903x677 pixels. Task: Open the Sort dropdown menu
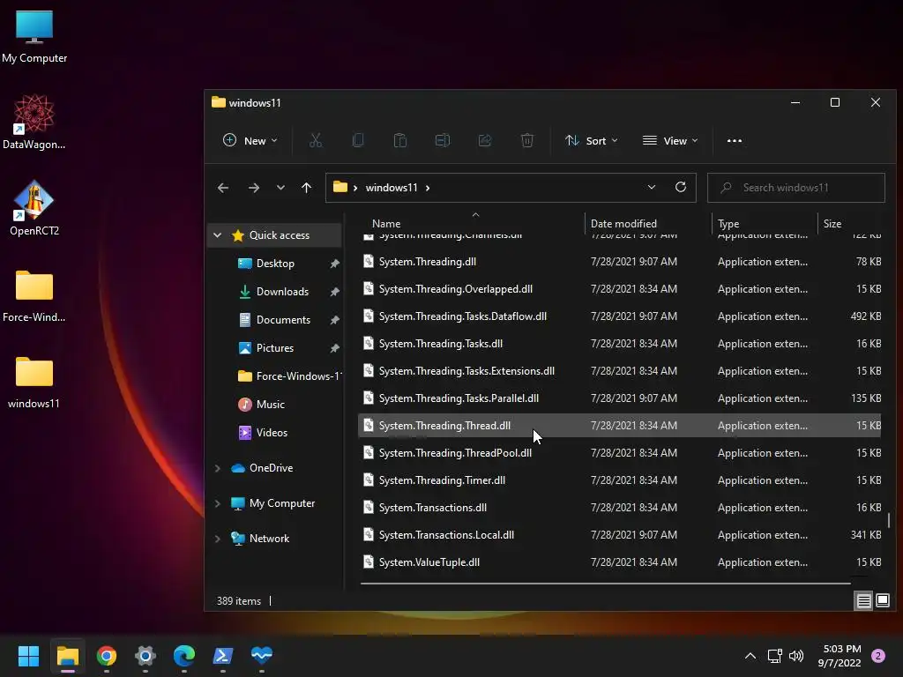click(x=591, y=140)
